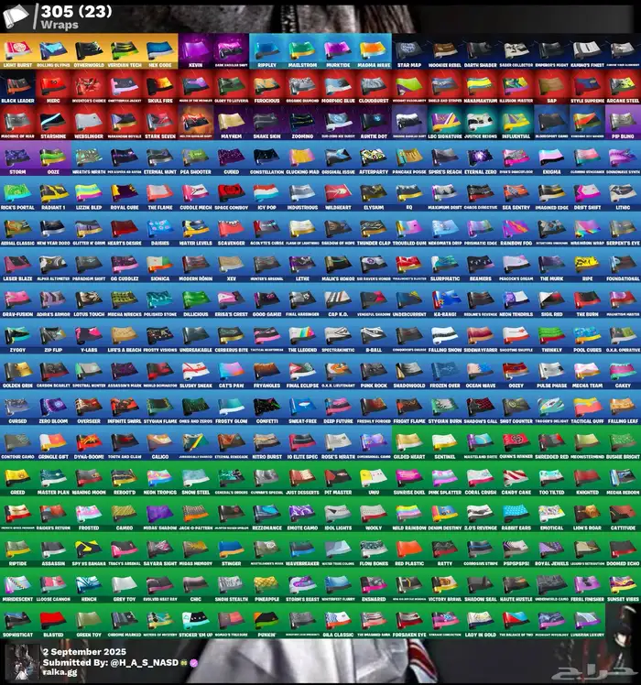The width and height of the screenshot is (641, 685).
Task: Select the Cat's Paw wrap
Action: (231, 372)
